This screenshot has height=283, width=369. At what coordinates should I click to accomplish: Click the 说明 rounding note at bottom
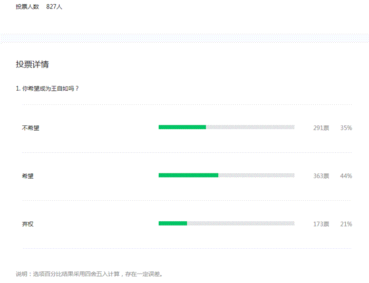[89, 274]
